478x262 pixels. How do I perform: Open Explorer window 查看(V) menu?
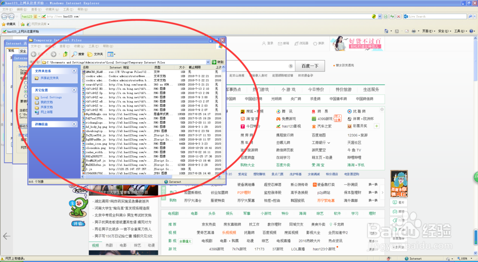click(65, 46)
